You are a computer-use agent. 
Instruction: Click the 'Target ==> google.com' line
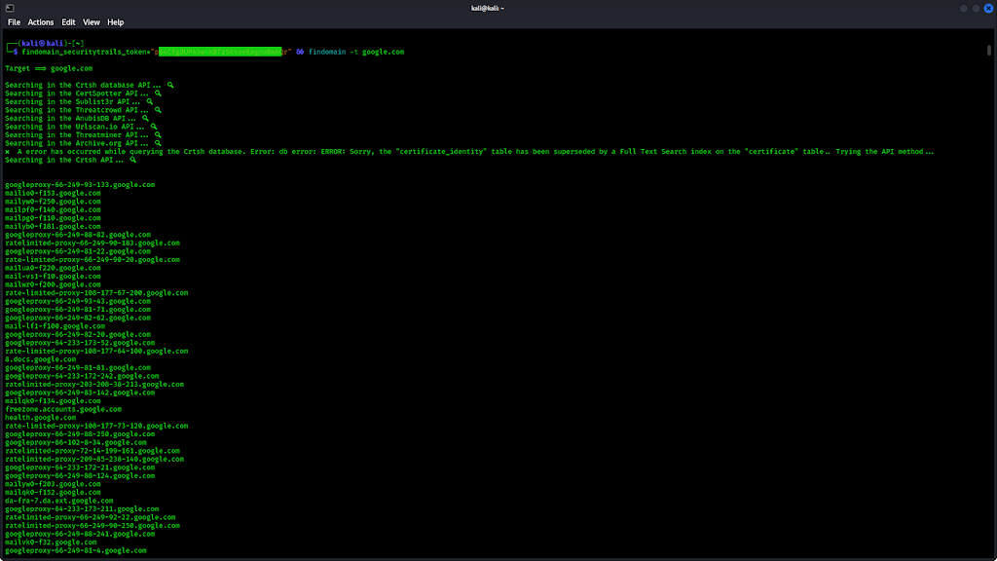(49, 68)
